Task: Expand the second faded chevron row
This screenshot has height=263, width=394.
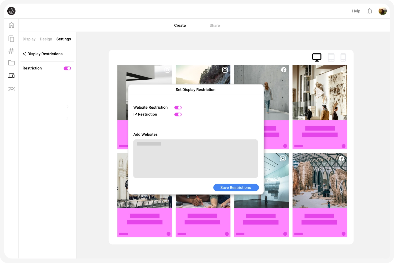Action: (67, 118)
